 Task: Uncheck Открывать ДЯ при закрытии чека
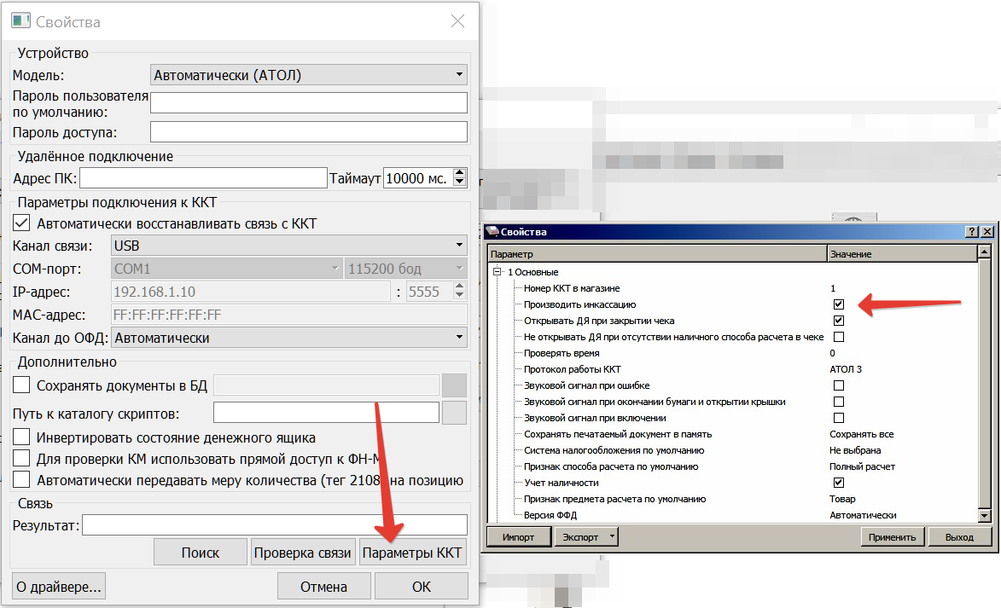pos(839,321)
